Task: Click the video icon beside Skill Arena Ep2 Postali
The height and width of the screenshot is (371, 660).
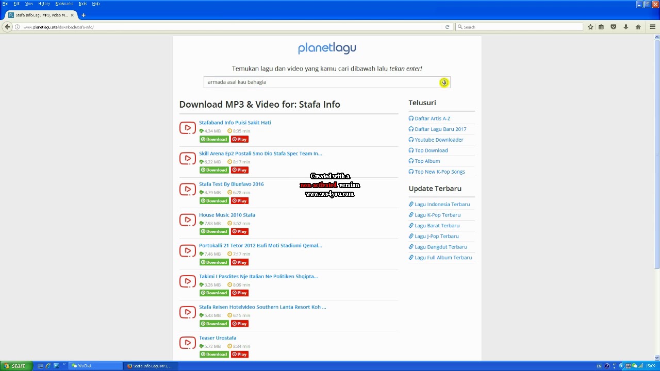Action: pyautogui.click(x=188, y=158)
